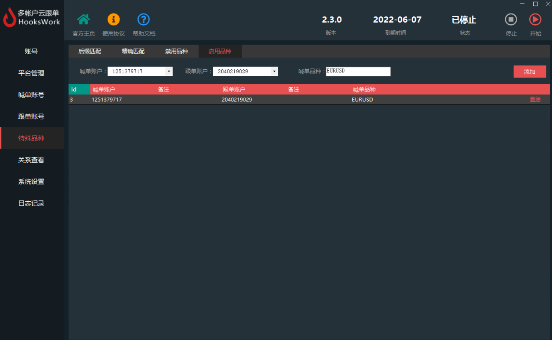The image size is (552, 340).
Task: Expand the 跟单账户 dropdown arrow
Action: pyautogui.click(x=274, y=71)
